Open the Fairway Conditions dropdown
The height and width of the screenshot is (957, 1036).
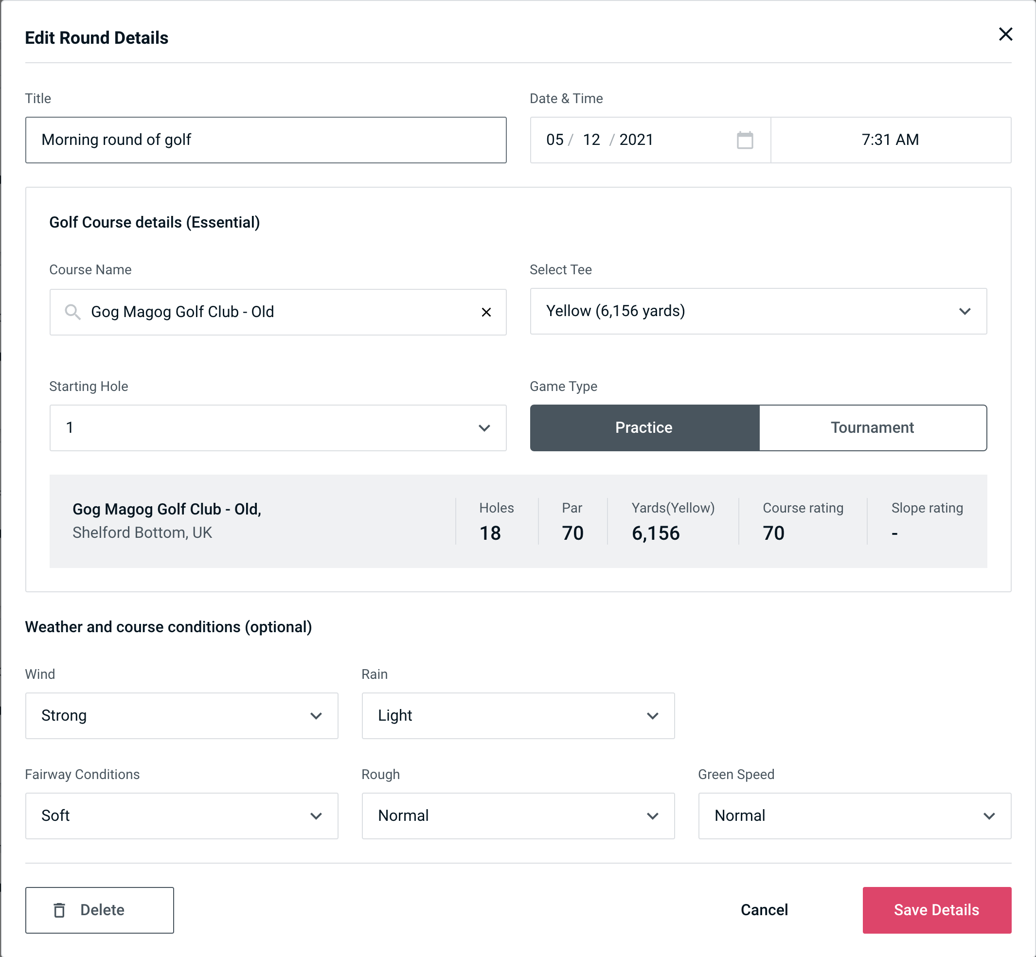tap(180, 815)
